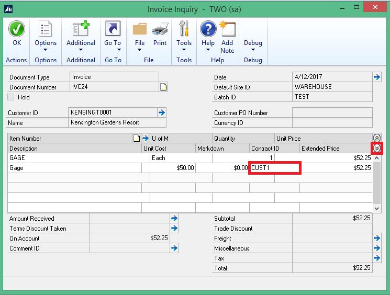Click the Tax blue arrow
Viewport: 390px width, 295px height.
tap(377, 258)
